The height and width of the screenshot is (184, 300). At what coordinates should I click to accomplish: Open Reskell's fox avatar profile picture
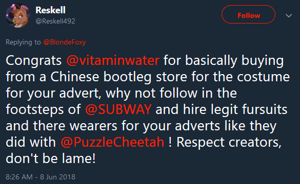pos(18,16)
